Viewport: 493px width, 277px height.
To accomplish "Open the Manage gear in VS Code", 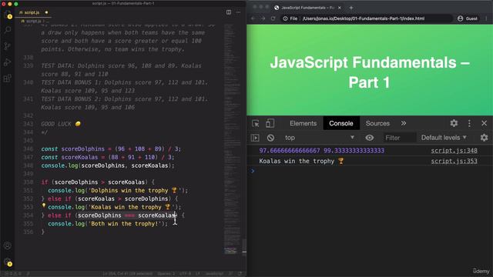I will 8,262.
